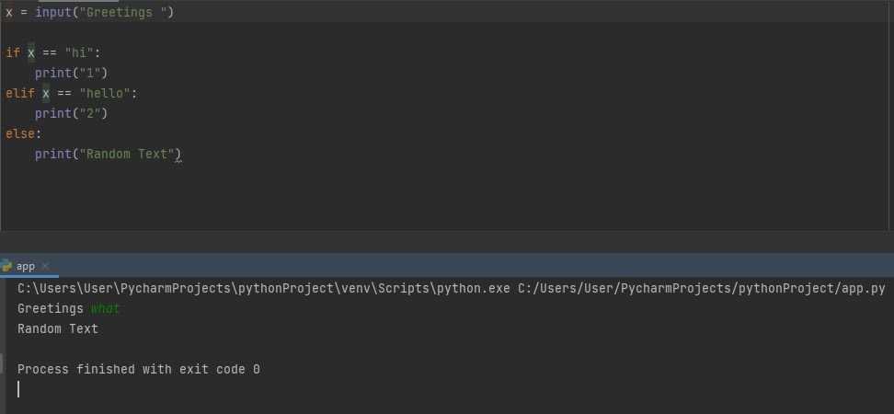The height and width of the screenshot is (414, 894).
Task: Close the "app" run tab
Action: tap(46, 266)
